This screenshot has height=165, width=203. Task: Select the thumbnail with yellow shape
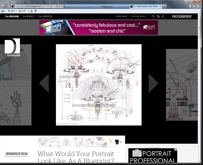(110, 142)
